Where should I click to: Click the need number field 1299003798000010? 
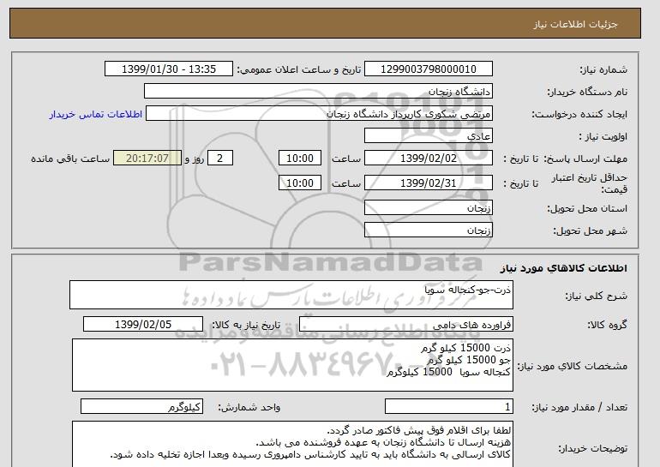tap(428, 69)
